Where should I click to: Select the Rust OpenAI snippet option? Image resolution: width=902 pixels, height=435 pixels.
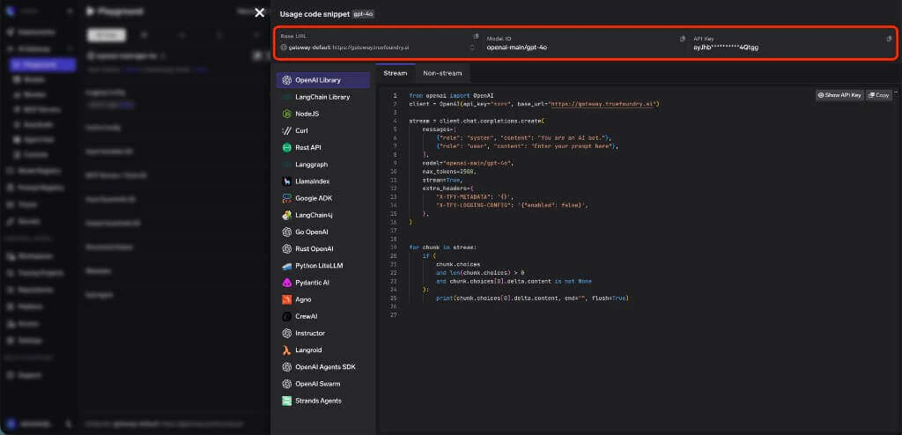pyautogui.click(x=323, y=248)
